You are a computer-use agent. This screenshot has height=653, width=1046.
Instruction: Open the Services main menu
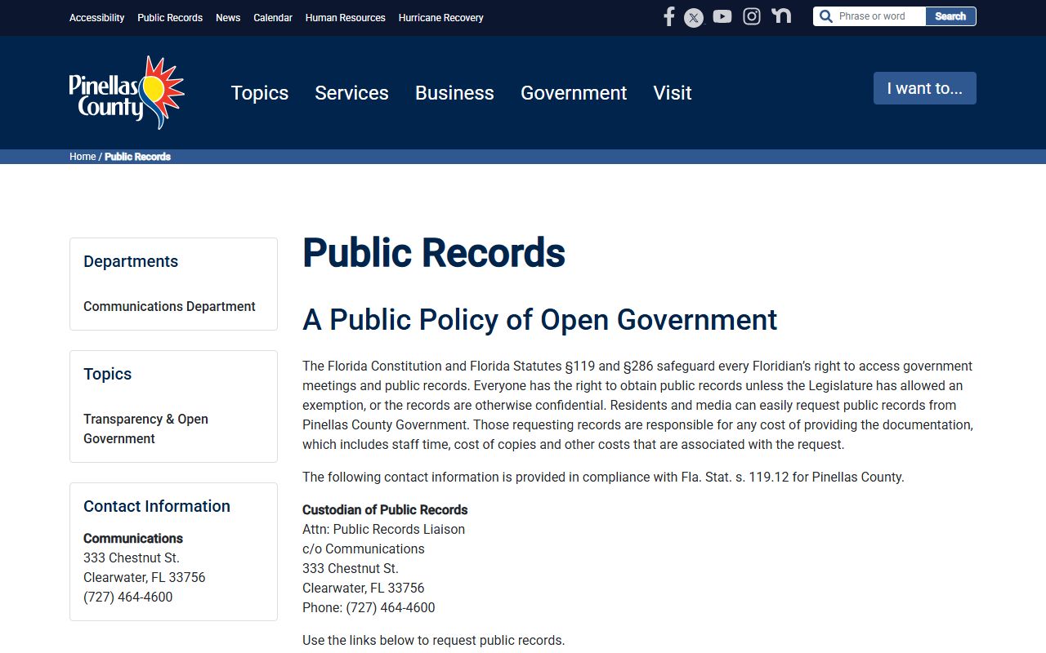coord(351,93)
